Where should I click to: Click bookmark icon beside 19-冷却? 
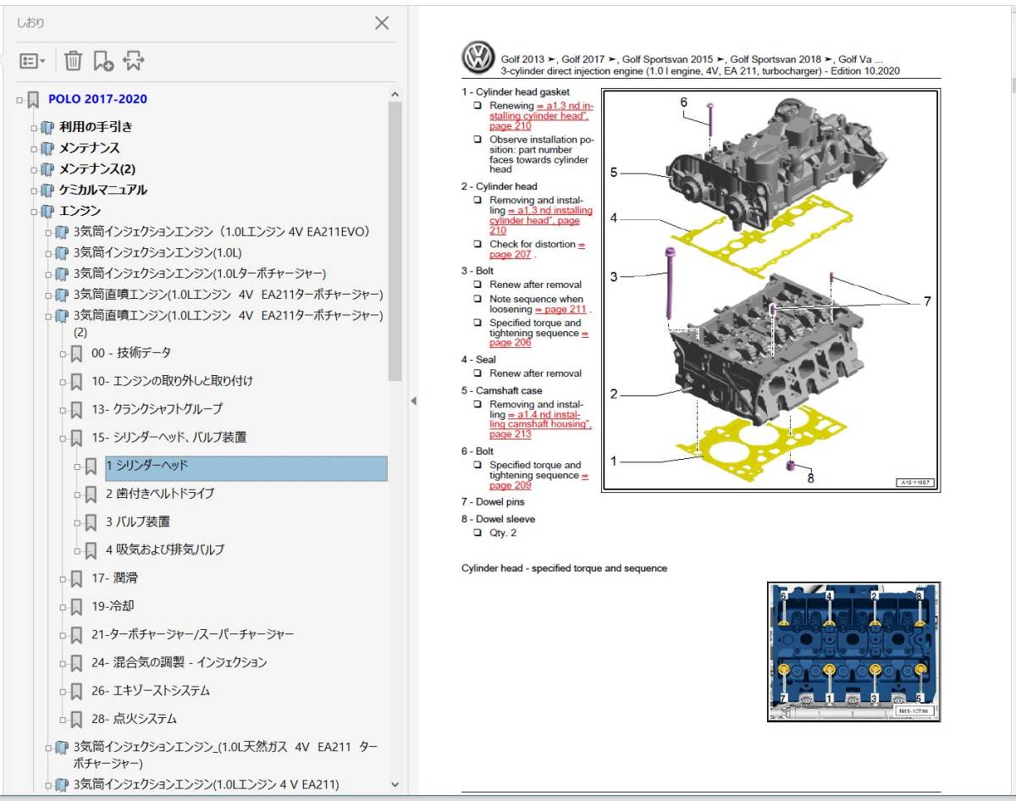[76, 607]
